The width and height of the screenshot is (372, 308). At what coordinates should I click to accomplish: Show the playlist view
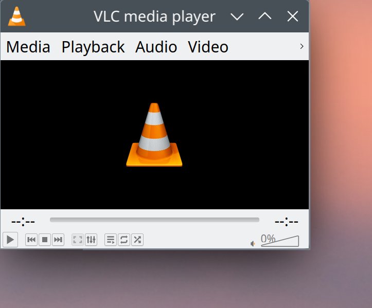(x=111, y=240)
